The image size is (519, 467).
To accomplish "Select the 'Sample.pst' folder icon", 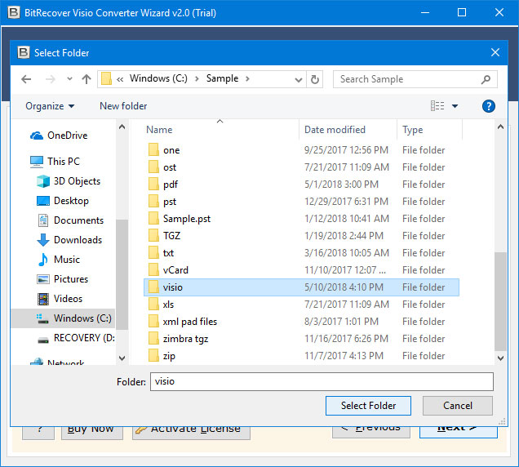I will 153,219.
